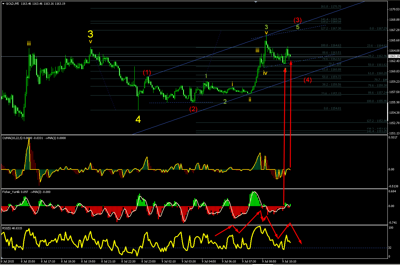Select the green 2 wave label
This screenshot has width=400, height=265.
(x=225, y=101)
